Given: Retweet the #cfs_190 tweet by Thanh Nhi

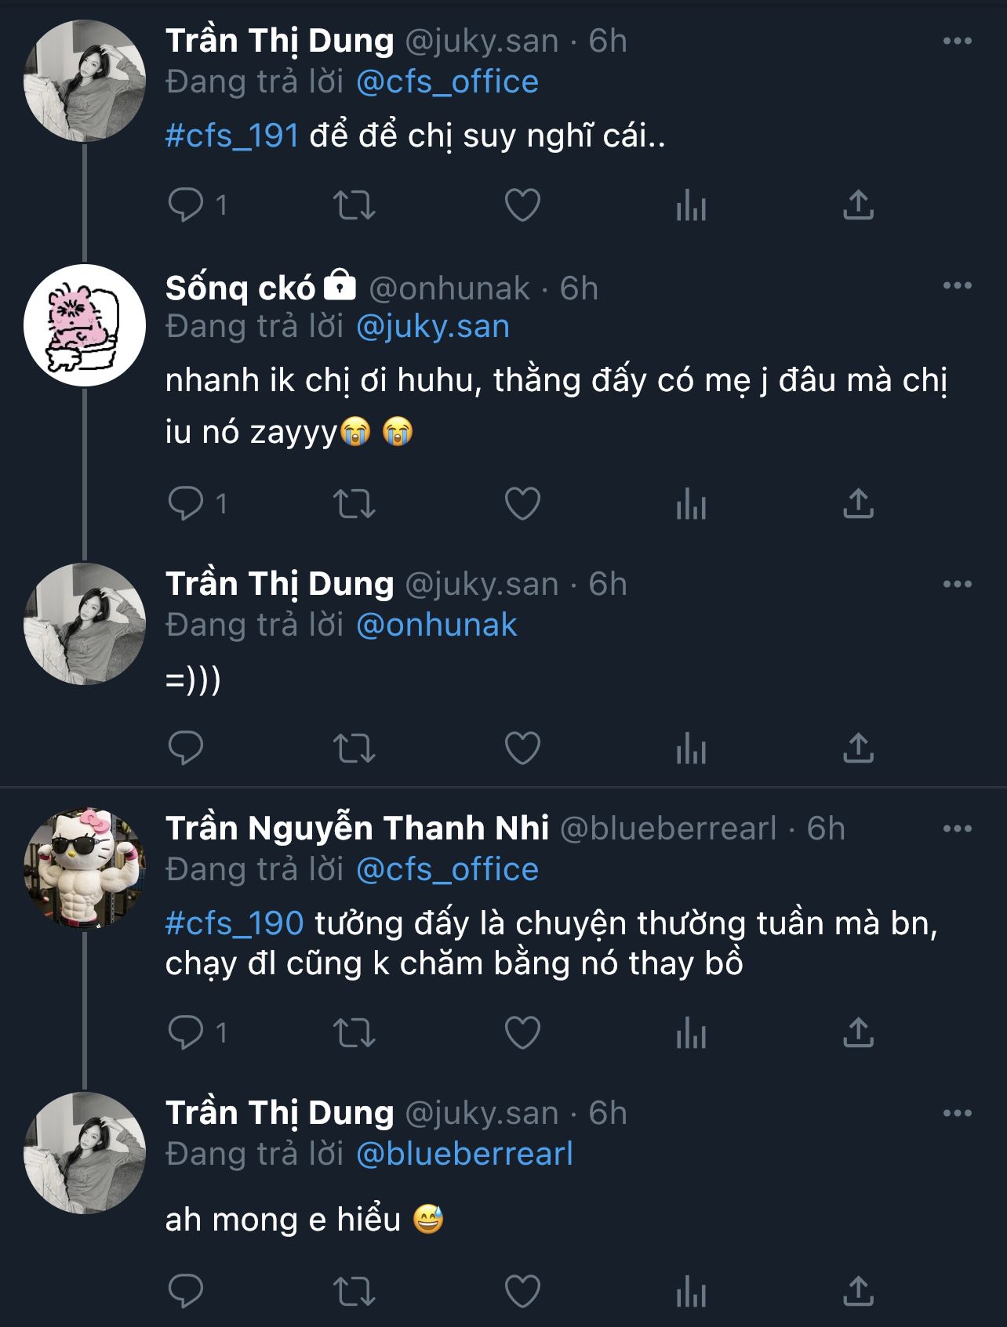Looking at the screenshot, I should pyautogui.click(x=354, y=1032).
